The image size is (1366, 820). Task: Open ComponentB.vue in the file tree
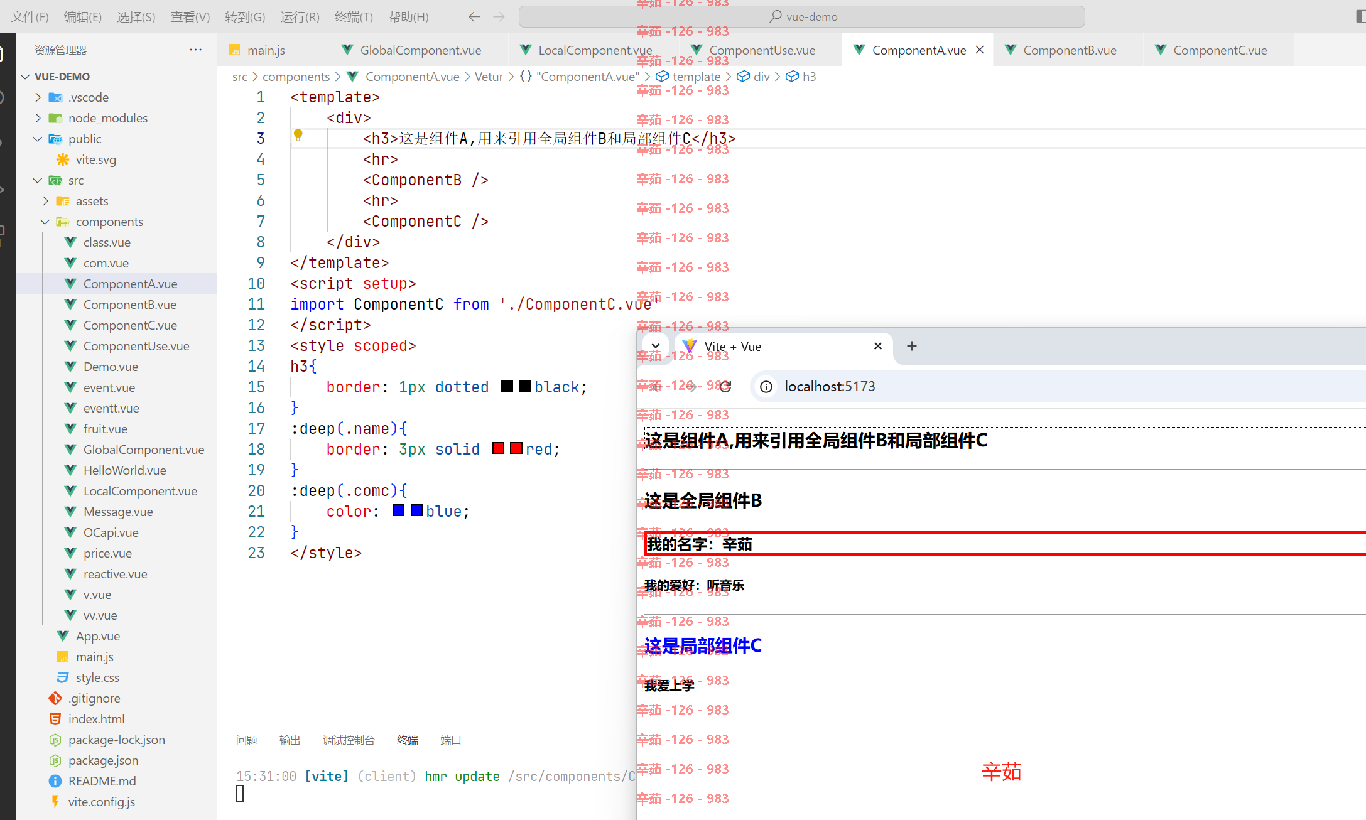(x=129, y=305)
